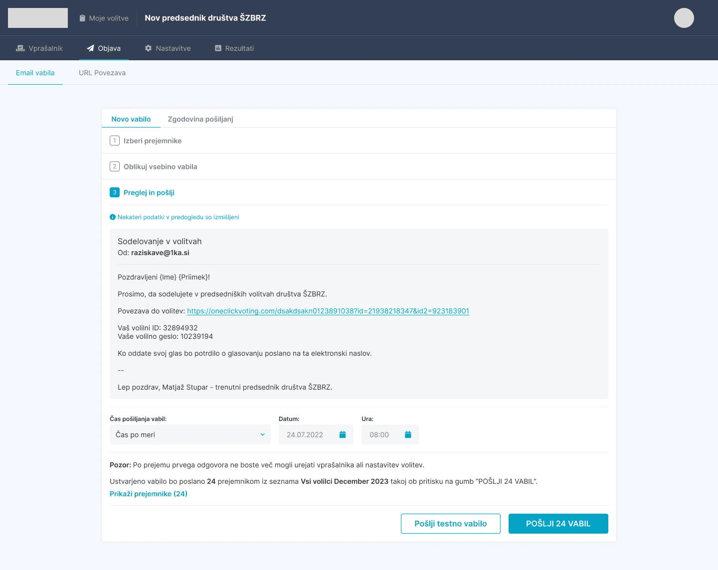The height and width of the screenshot is (570, 718).
Task: Switch to the Zgodovina pošiljanj tab
Action: tap(200, 119)
